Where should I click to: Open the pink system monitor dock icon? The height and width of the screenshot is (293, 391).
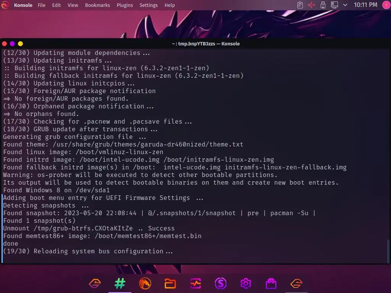pyautogui.click(x=195, y=283)
